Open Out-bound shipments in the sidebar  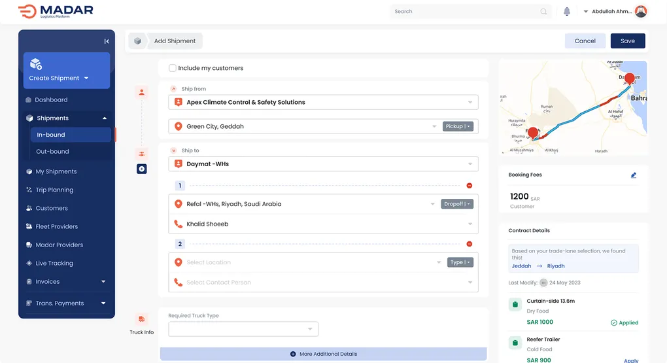click(x=52, y=152)
